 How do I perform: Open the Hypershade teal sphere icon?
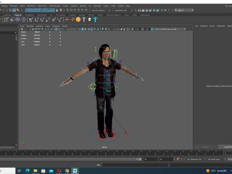pos(154,10)
